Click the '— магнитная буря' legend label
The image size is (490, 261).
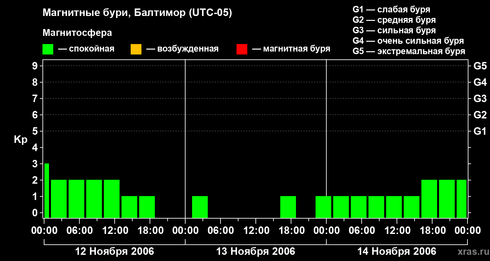(291, 49)
